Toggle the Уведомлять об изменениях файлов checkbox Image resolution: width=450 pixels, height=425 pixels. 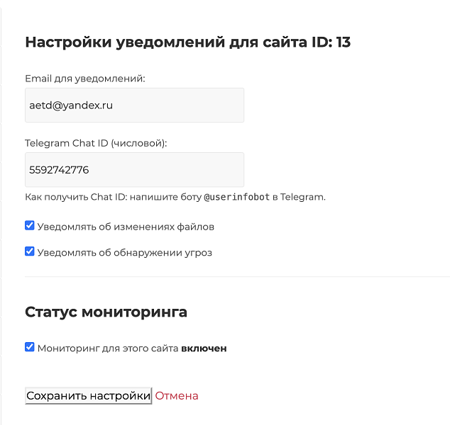(30, 226)
